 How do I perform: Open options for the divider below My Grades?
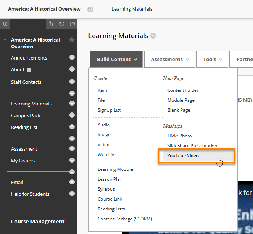pos(72,172)
